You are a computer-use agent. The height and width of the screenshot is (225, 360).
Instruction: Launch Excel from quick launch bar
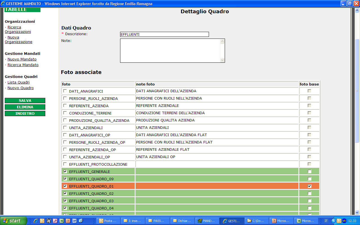62,221
